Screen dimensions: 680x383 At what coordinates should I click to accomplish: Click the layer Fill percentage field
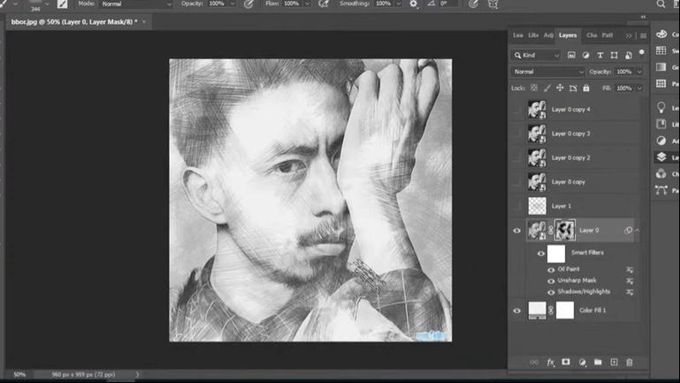tap(624, 88)
